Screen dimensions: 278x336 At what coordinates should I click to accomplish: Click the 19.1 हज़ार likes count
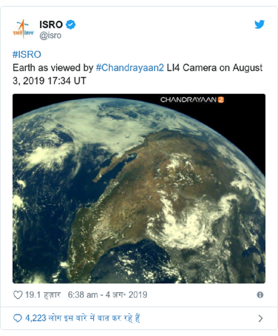point(43,295)
